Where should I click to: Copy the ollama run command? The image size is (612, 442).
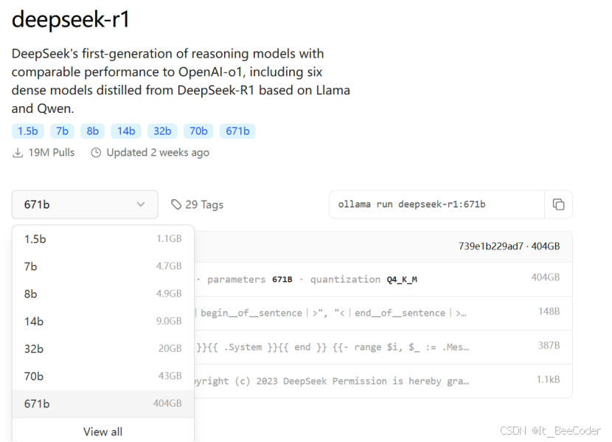click(558, 204)
